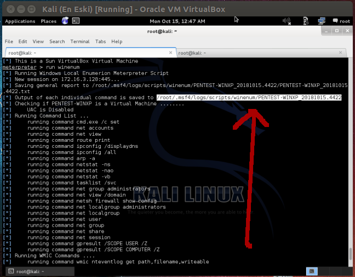Click the muted volume speaker icon
The image size is (355, 277).
click(287, 21)
